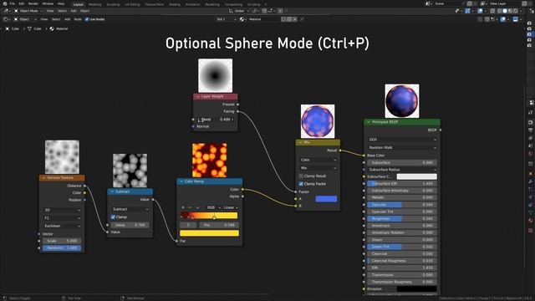Image resolution: width=535 pixels, height=301 pixels.
Task: Click the blue A color swatch on Mix
Action: (326, 199)
